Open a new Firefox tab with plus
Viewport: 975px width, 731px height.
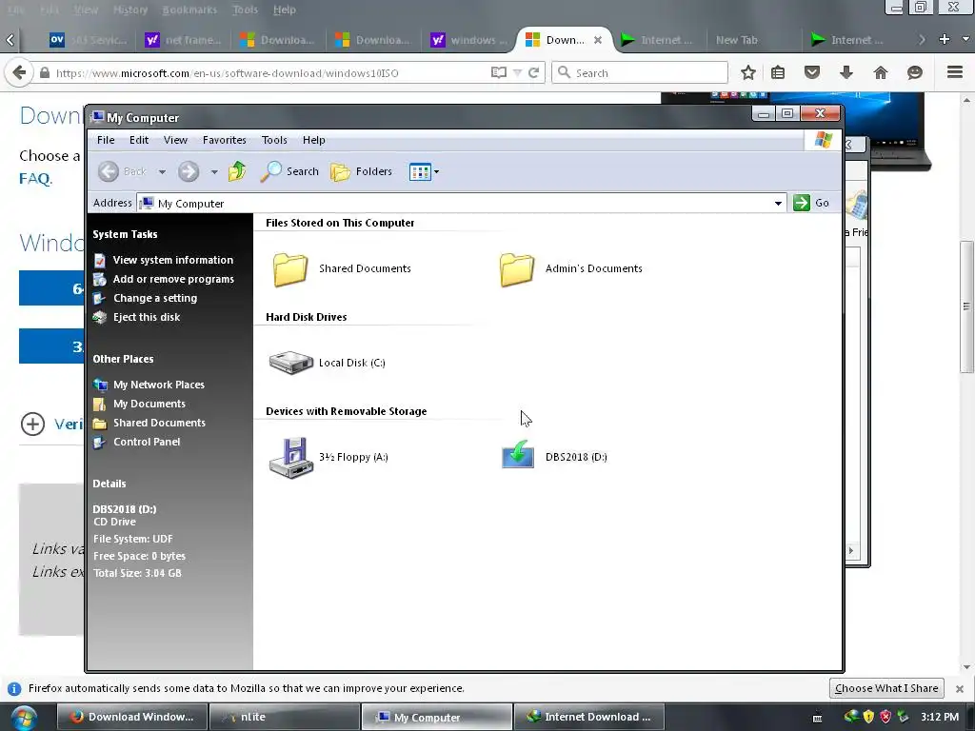pyautogui.click(x=944, y=39)
